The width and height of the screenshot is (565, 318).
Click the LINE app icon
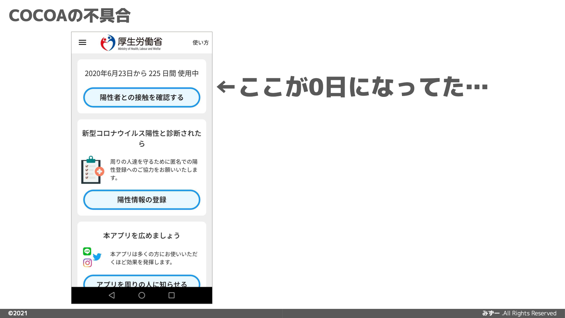(87, 251)
